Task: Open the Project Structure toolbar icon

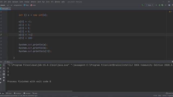Action: click(169, 5)
